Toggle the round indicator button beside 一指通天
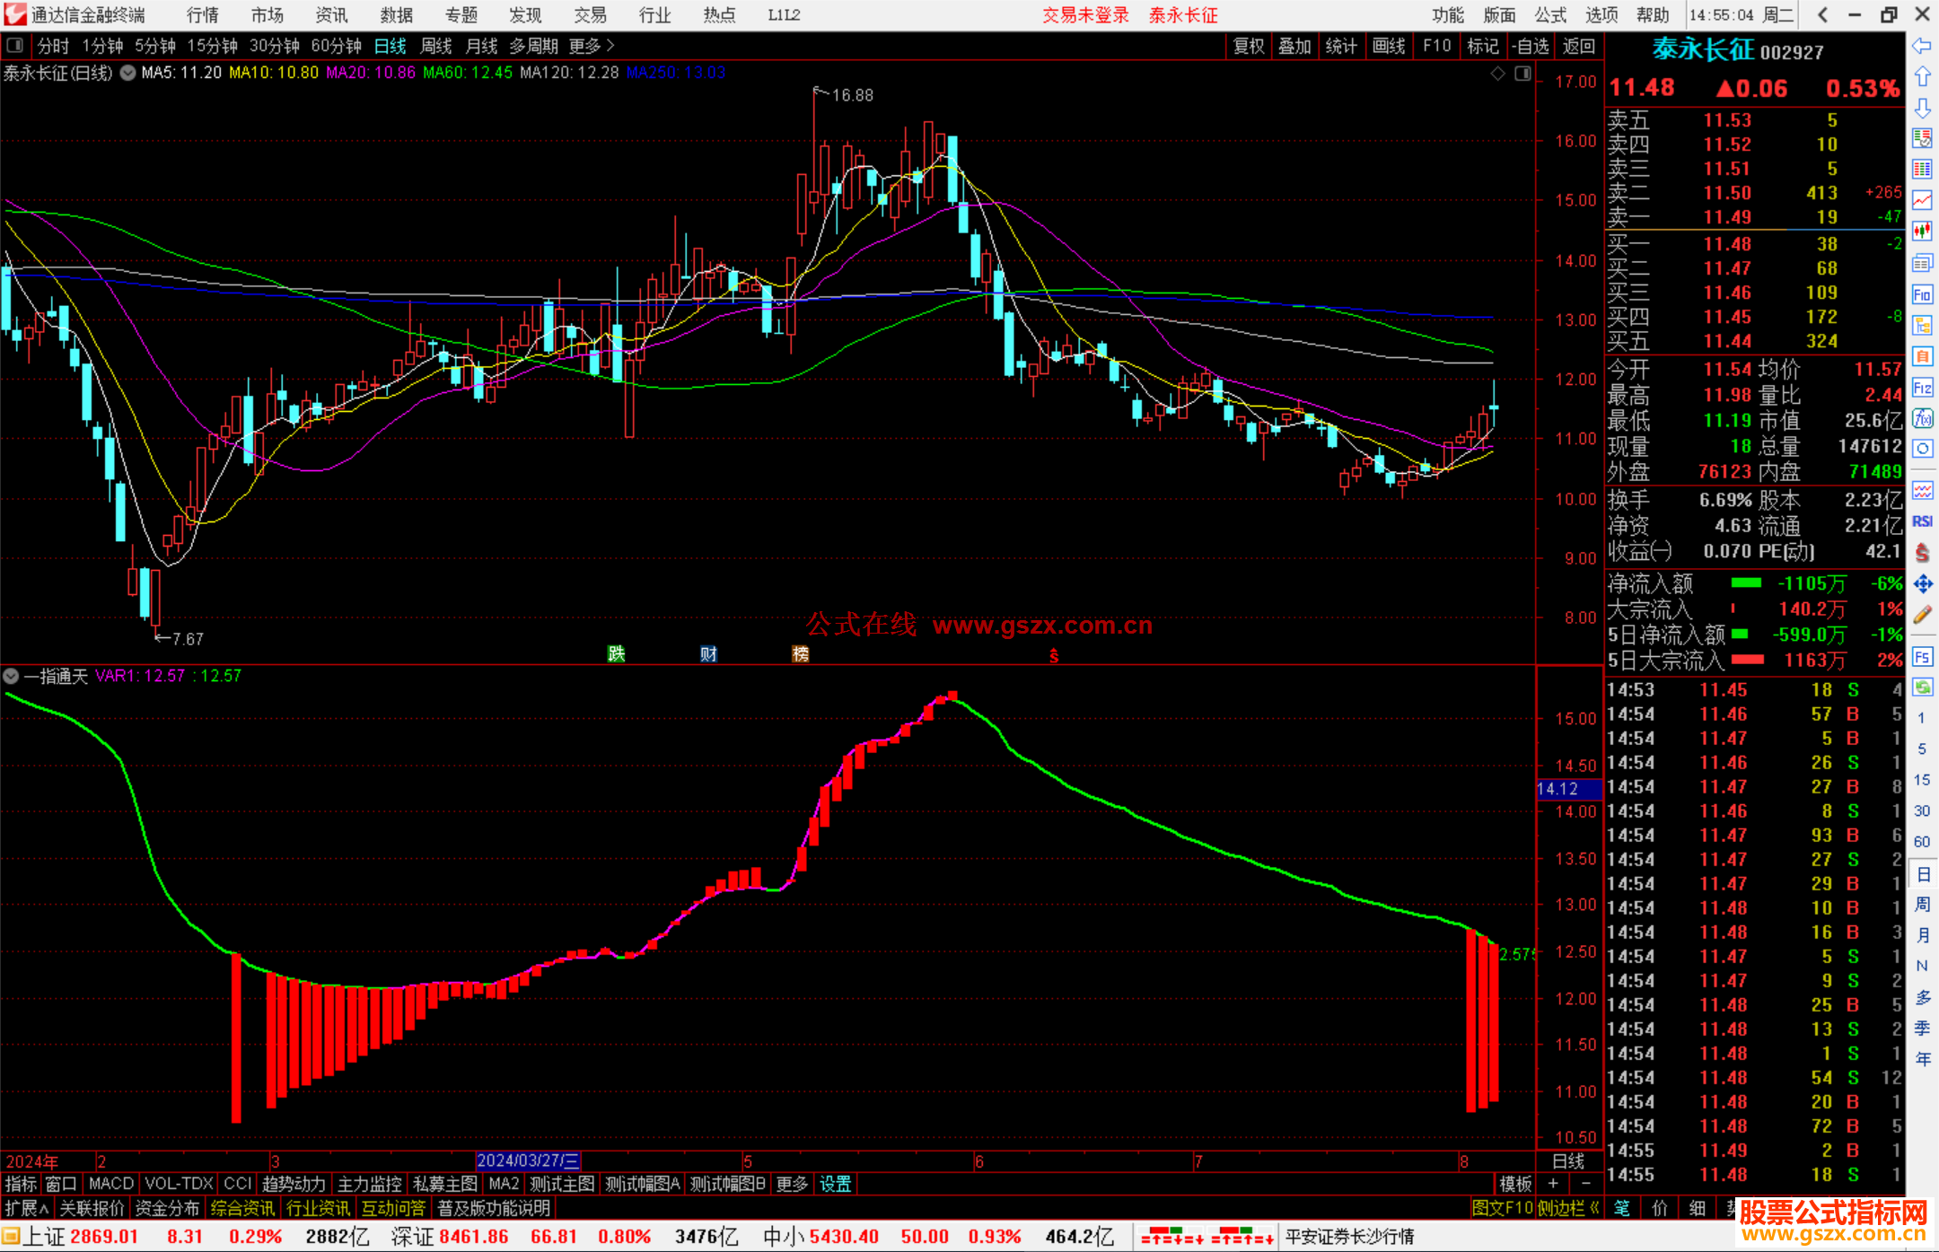Screen dimensions: 1939x1252 click(x=11, y=676)
